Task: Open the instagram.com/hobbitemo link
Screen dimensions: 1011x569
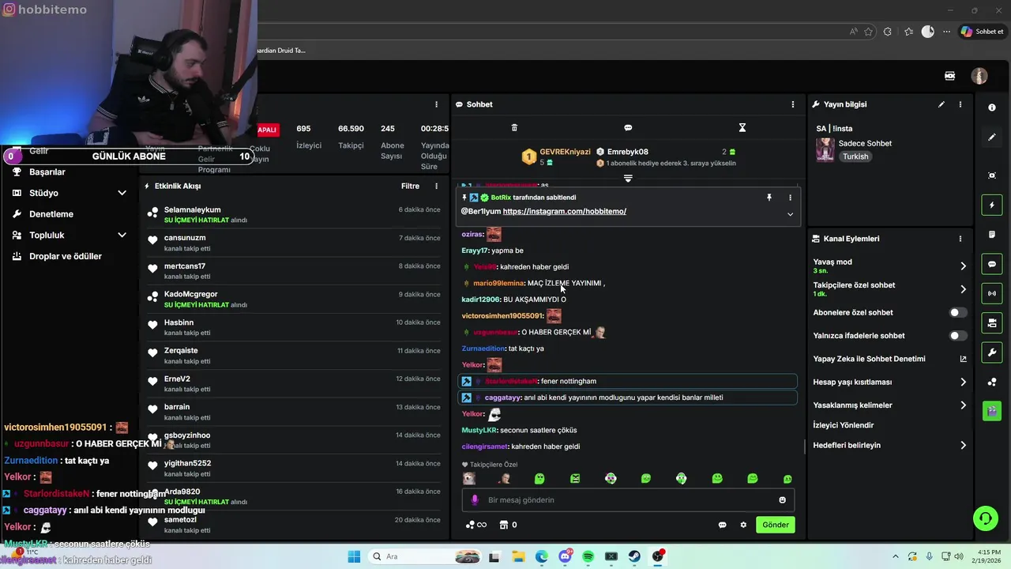Action: coord(565,212)
